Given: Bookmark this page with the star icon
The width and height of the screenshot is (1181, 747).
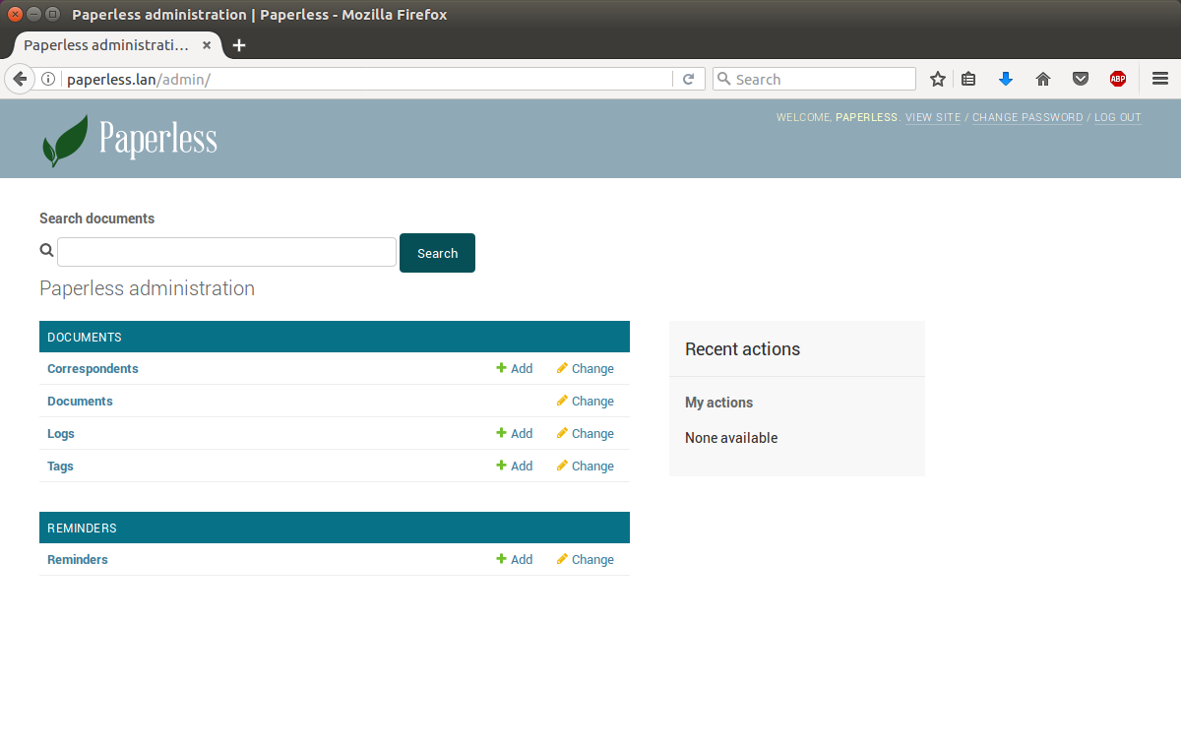Looking at the screenshot, I should coord(938,79).
